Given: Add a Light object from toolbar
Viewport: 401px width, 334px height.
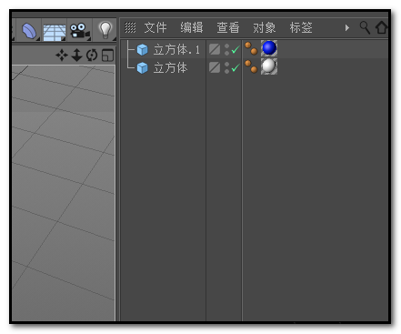Looking at the screenshot, I should pos(105,30).
